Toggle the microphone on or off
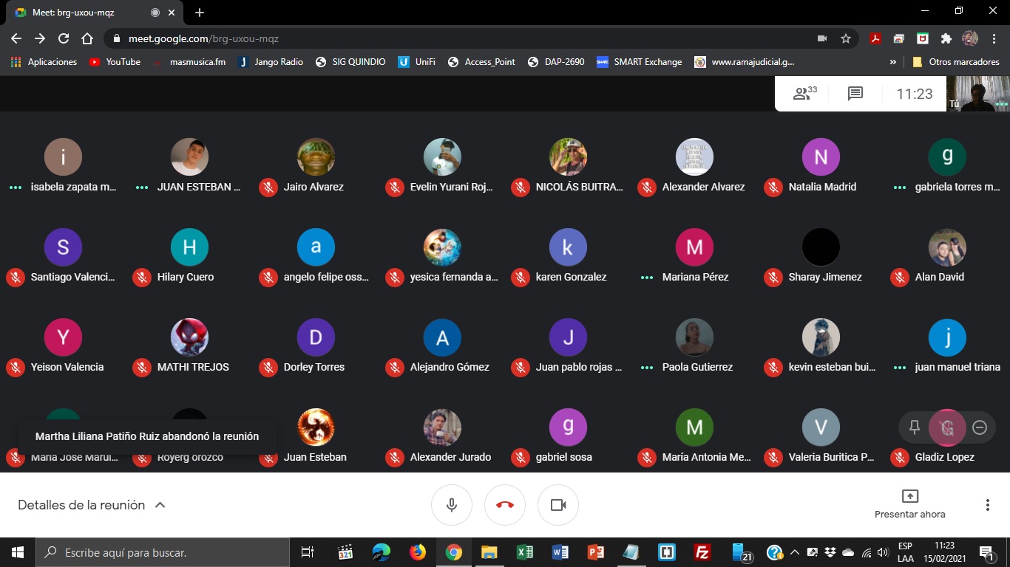1010x567 pixels. (451, 505)
